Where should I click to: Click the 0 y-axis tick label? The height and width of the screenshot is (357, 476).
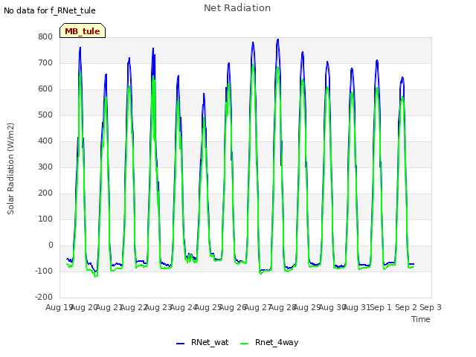coord(51,245)
